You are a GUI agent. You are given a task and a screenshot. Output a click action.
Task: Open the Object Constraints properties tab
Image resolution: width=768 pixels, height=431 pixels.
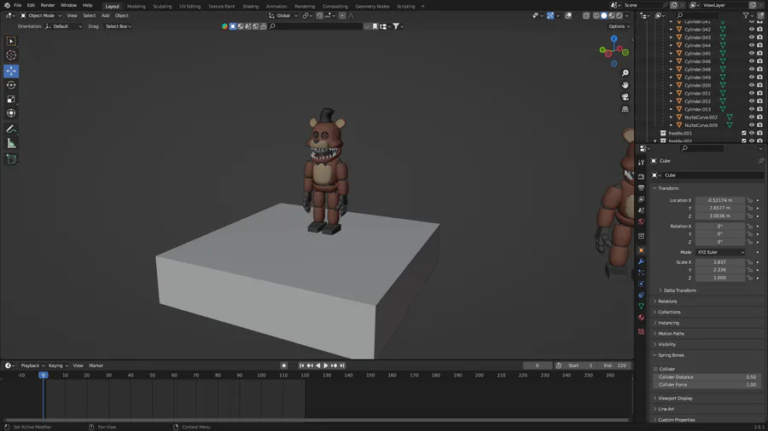tap(641, 296)
